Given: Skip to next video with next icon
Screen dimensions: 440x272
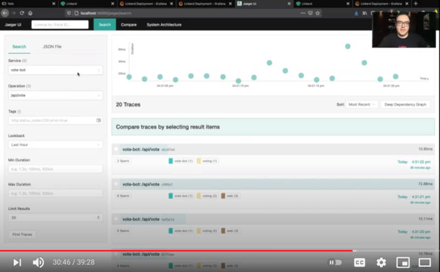Looking at the screenshot, I should (17, 263).
